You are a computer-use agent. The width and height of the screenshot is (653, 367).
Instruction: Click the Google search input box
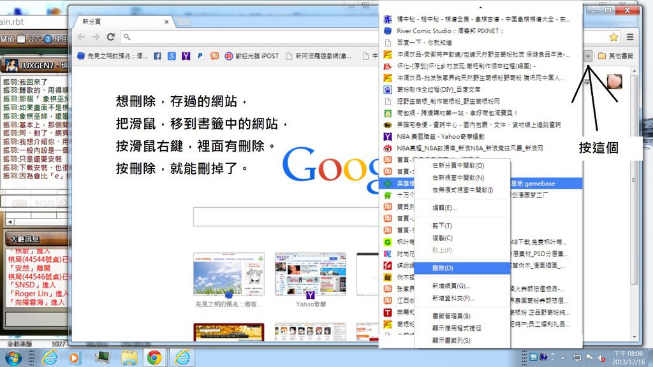click(x=286, y=217)
